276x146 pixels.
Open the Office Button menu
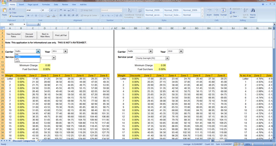coord(4,2)
